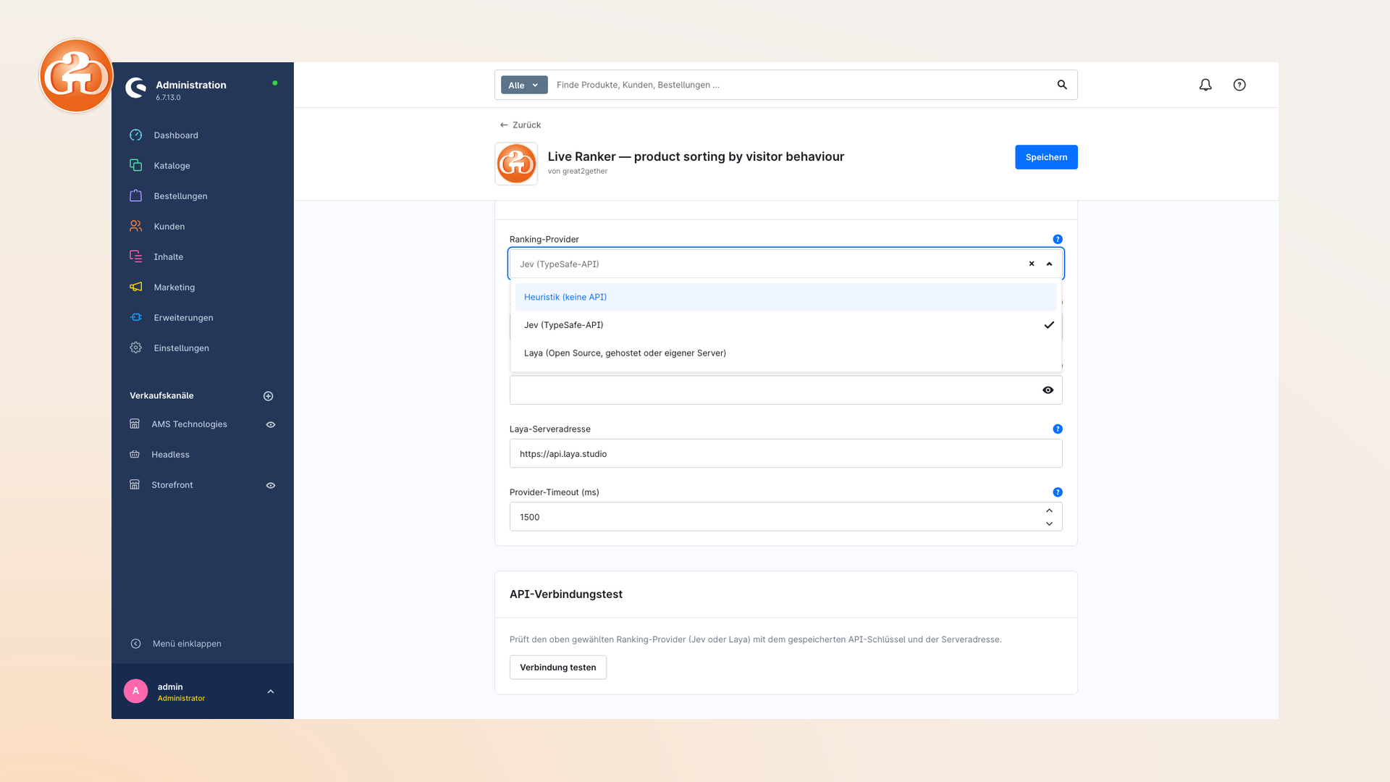
Task: Toggle visibility of AMS Technologies channel
Action: 271,425
